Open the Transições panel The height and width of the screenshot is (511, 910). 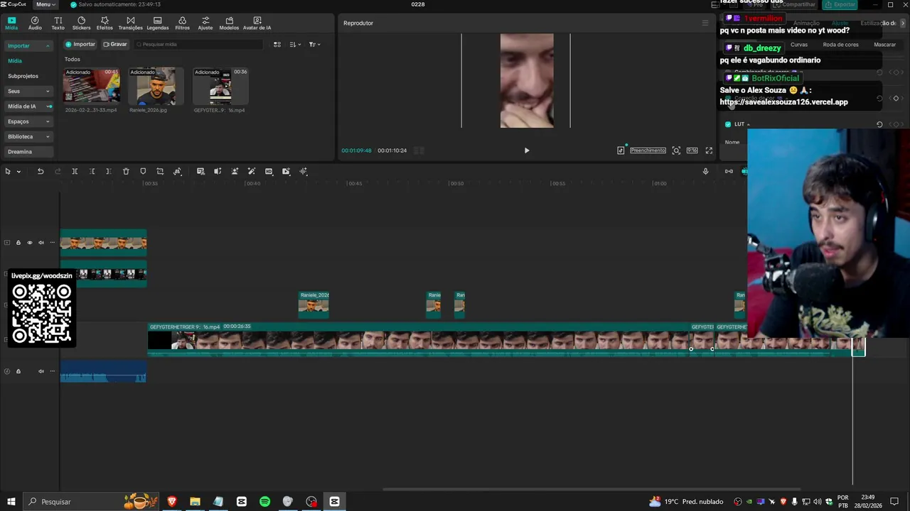pyautogui.click(x=130, y=23)
